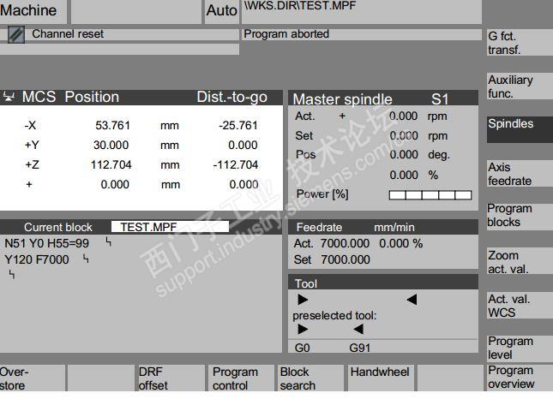Click the spindle Power [%] bar

click(430, 194)
